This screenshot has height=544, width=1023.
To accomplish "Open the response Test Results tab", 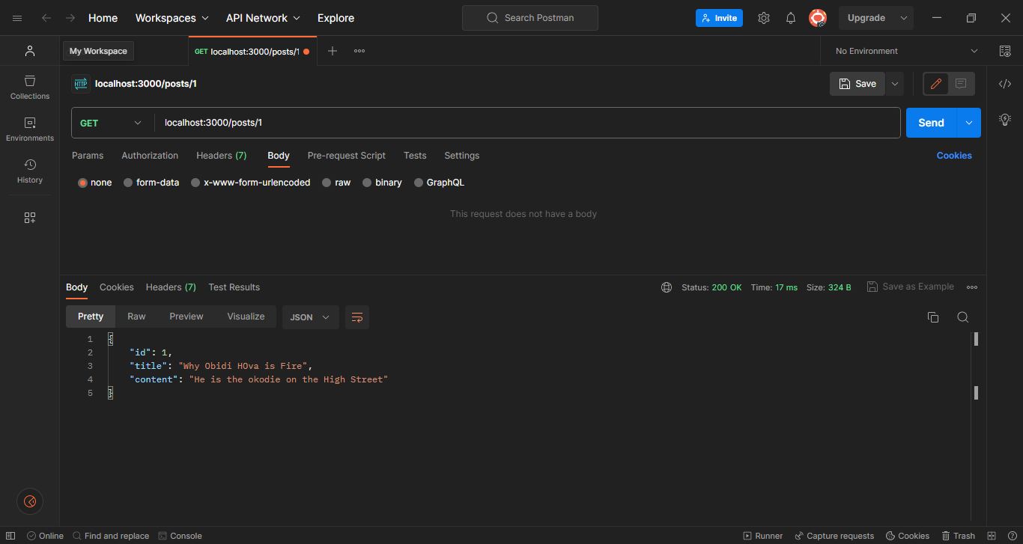I will pyautogui.click(x=234, y=287).
